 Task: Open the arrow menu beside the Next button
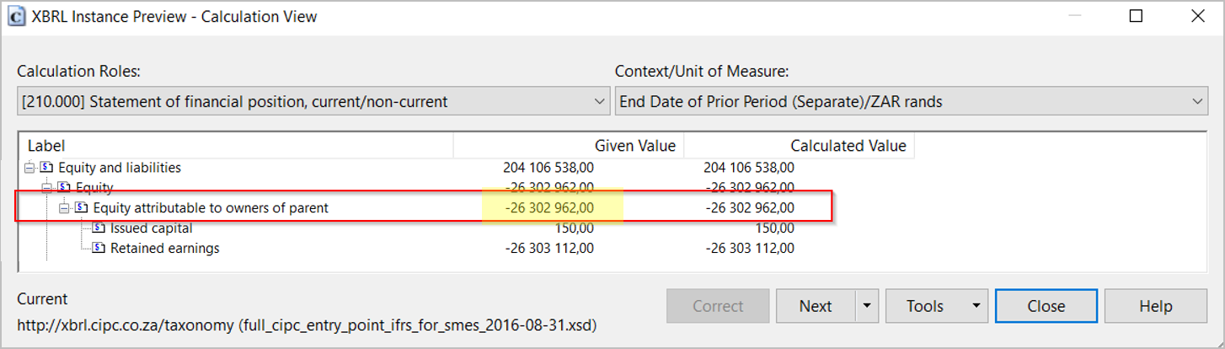[x=867, y=306]
